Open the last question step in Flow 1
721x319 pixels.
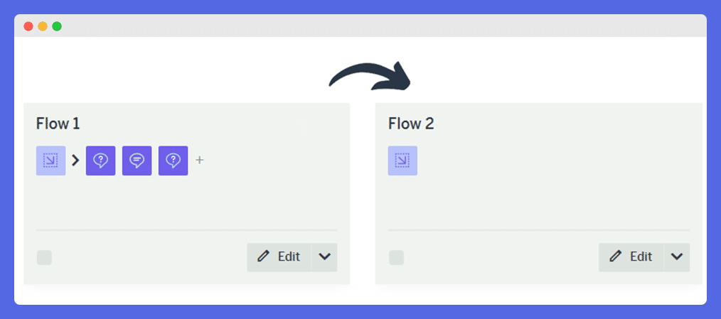(x=173, y=161)
